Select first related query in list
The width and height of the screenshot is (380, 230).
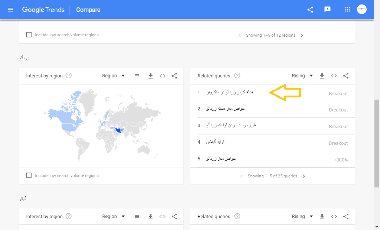point(230,92)
